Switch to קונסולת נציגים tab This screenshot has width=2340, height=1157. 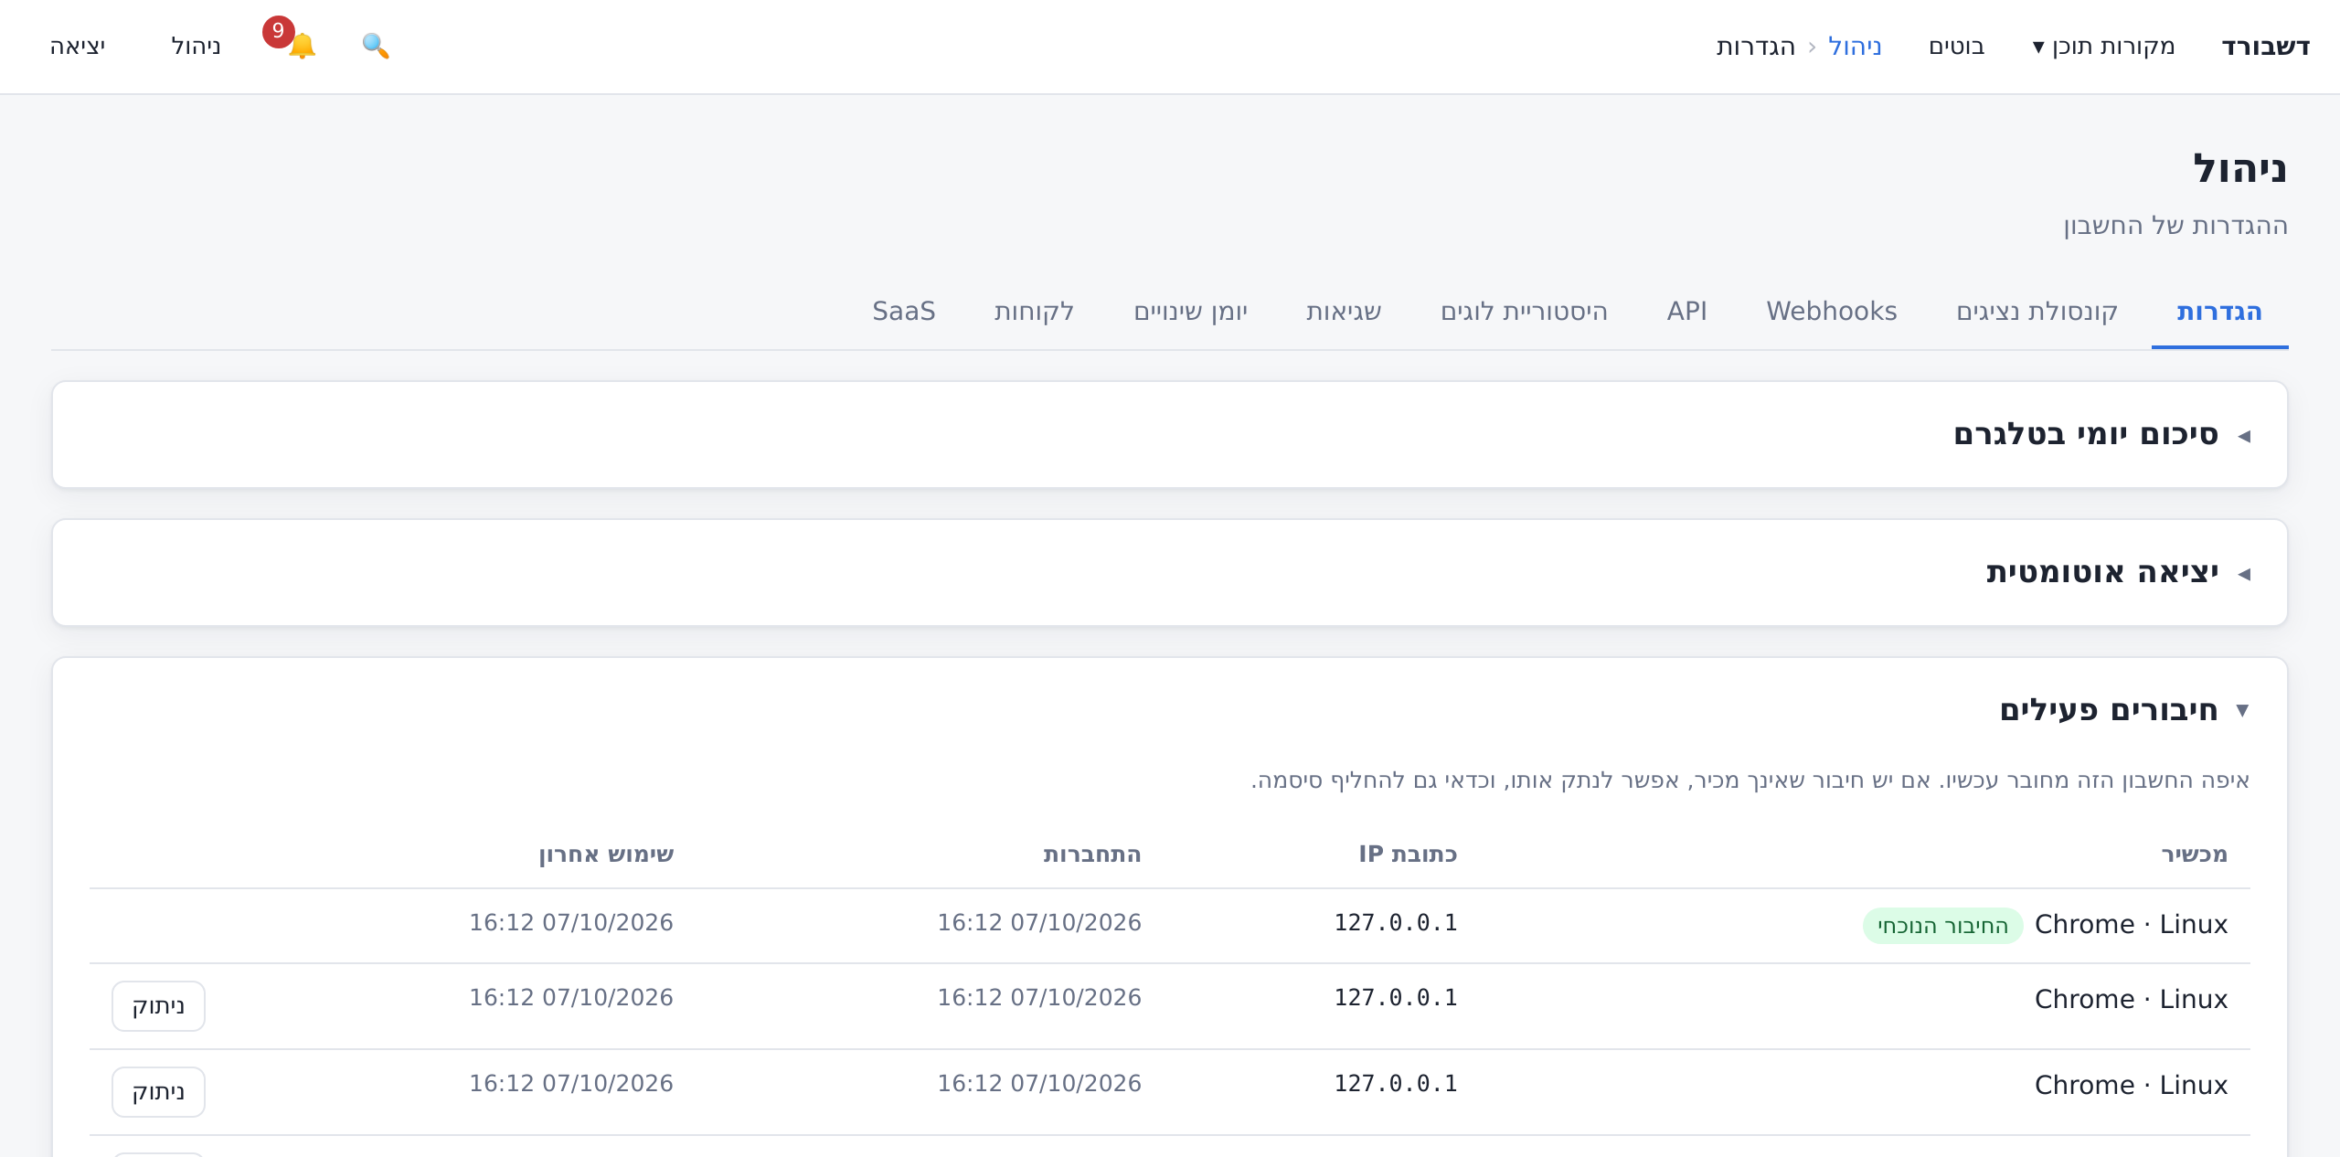click(x=2037, y=312)
